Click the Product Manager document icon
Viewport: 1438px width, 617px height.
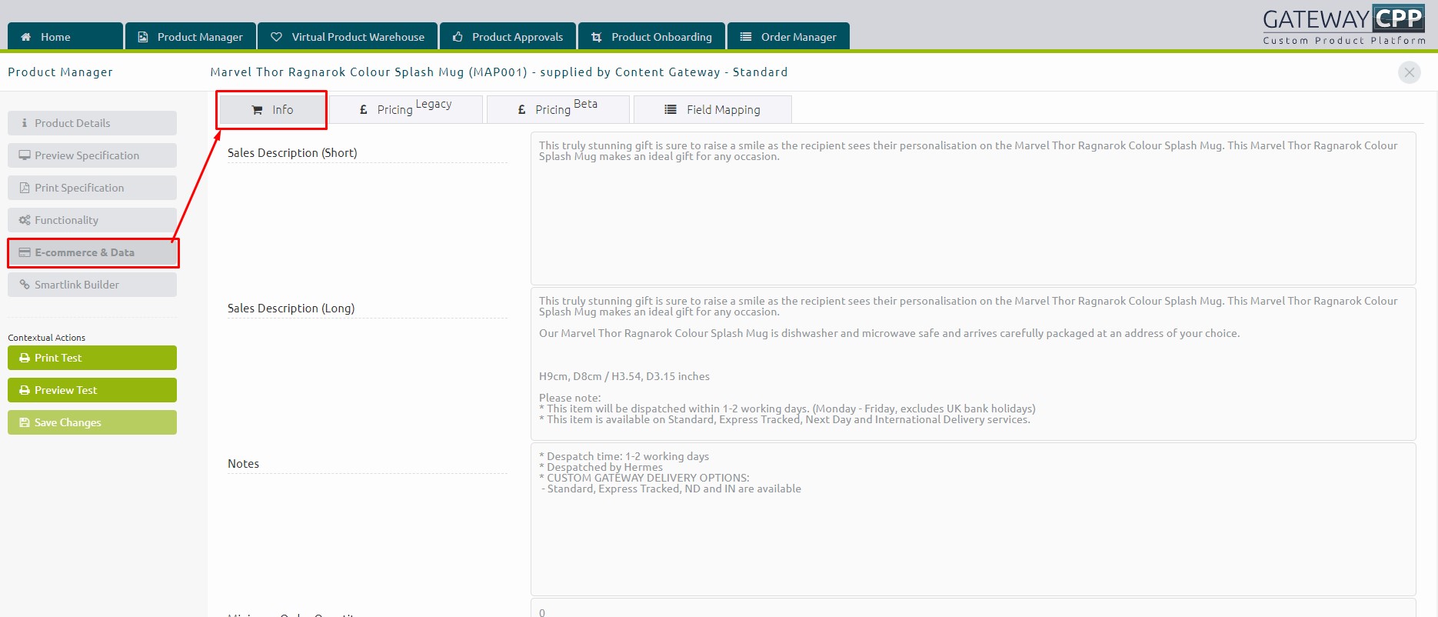click(142, 37)
